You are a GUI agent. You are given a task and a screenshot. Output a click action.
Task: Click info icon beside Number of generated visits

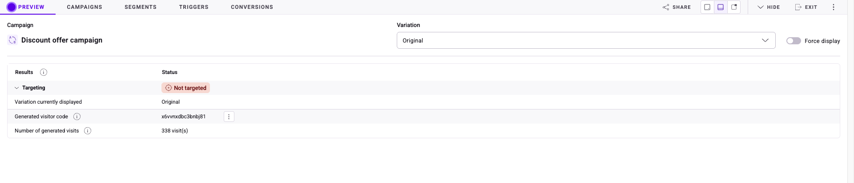click(x=88, y=131)
